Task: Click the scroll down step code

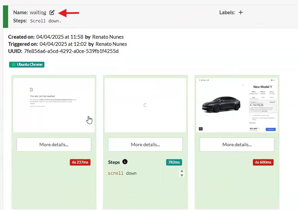Action: pos(122,173)
